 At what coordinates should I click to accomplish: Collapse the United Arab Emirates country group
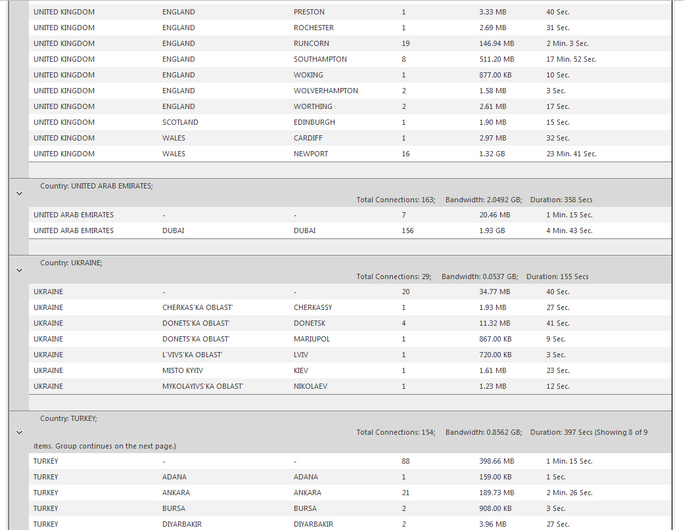point(19,193)
